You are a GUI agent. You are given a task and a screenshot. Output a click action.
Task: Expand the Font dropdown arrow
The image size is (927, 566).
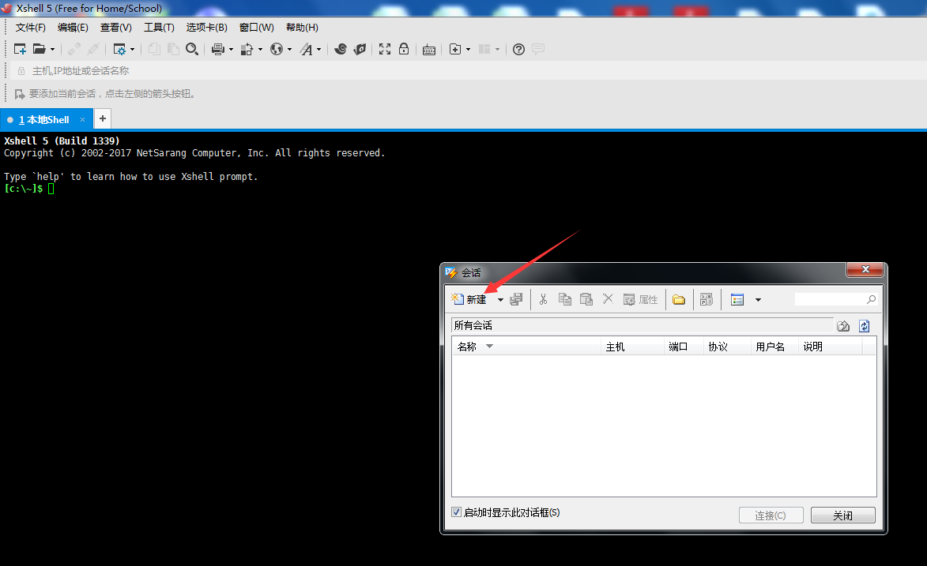(318, 50)
